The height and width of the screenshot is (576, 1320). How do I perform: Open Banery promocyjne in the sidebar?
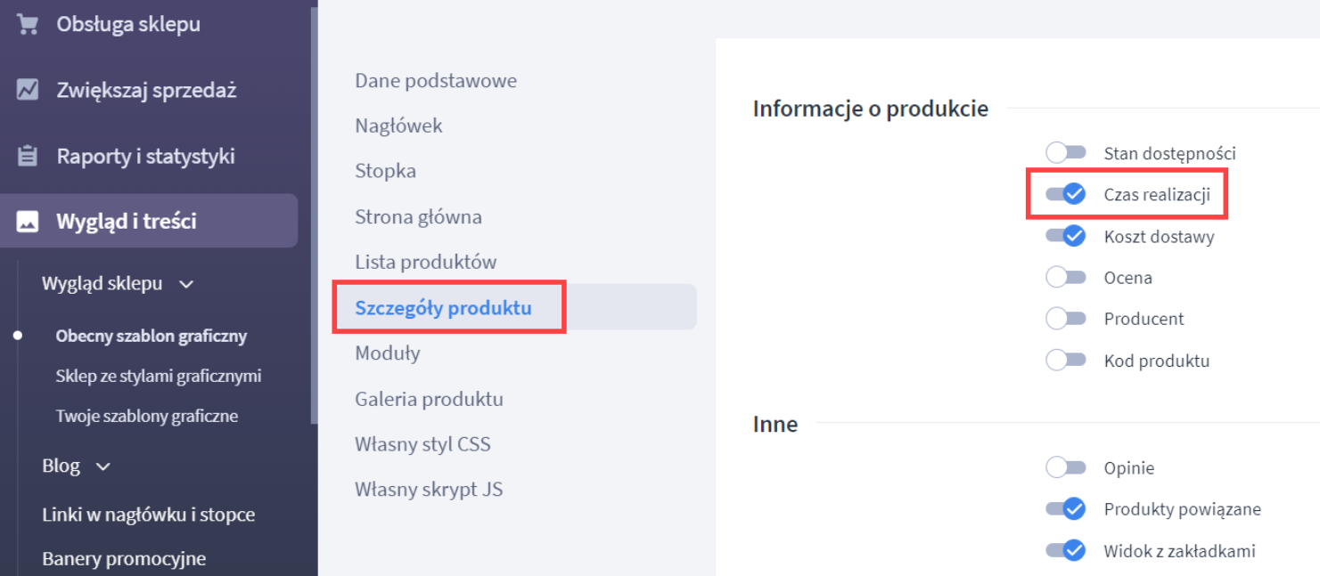click(x=124, y=557)
